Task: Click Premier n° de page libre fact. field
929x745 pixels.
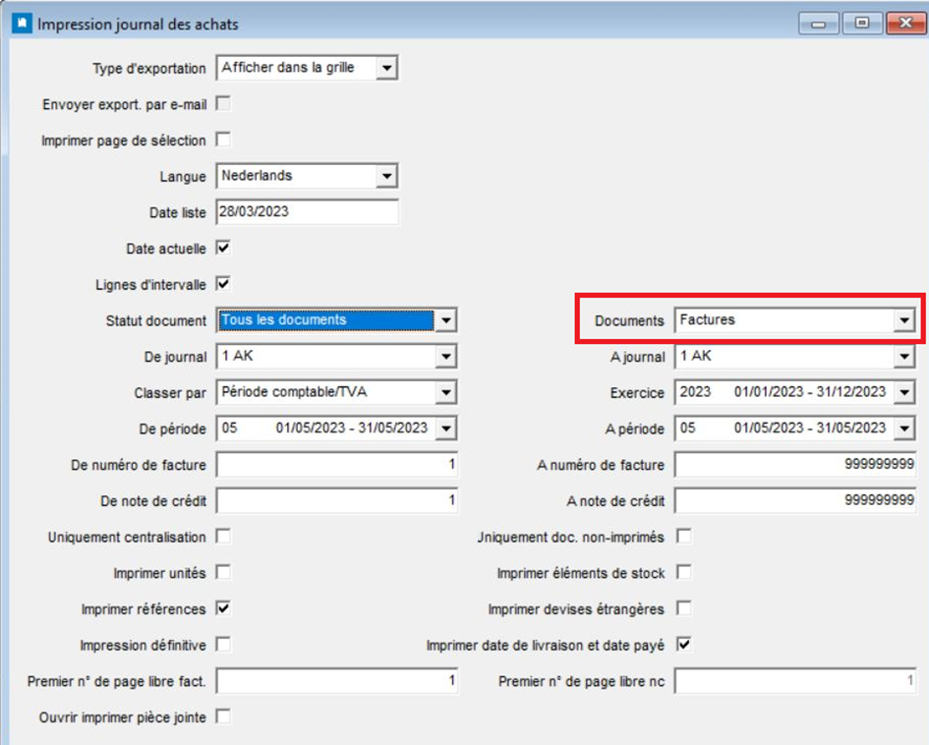Action: [337, 681]
